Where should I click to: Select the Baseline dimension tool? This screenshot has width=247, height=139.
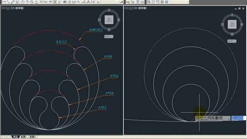coord(46,2)
